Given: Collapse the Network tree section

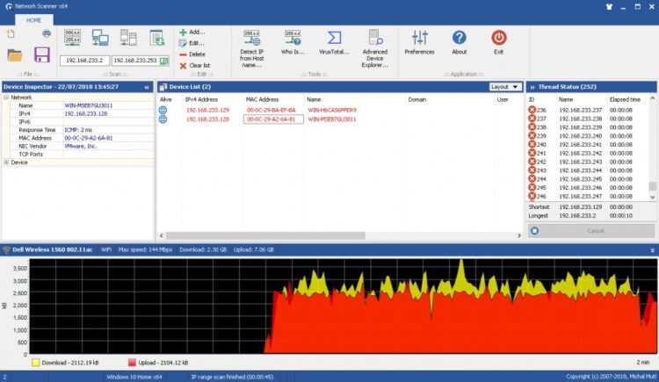Looking at the screenshot, I should point(6,97).
